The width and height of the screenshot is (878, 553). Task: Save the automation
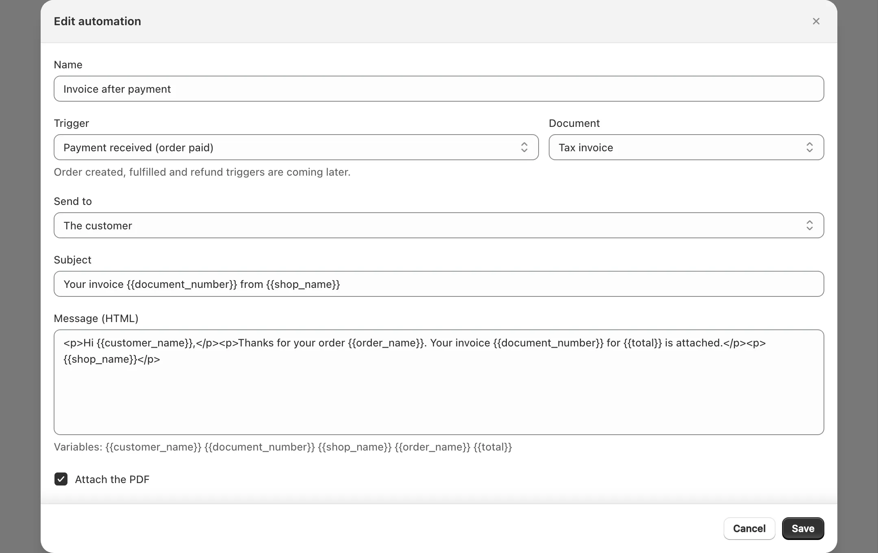coord(803,529)
